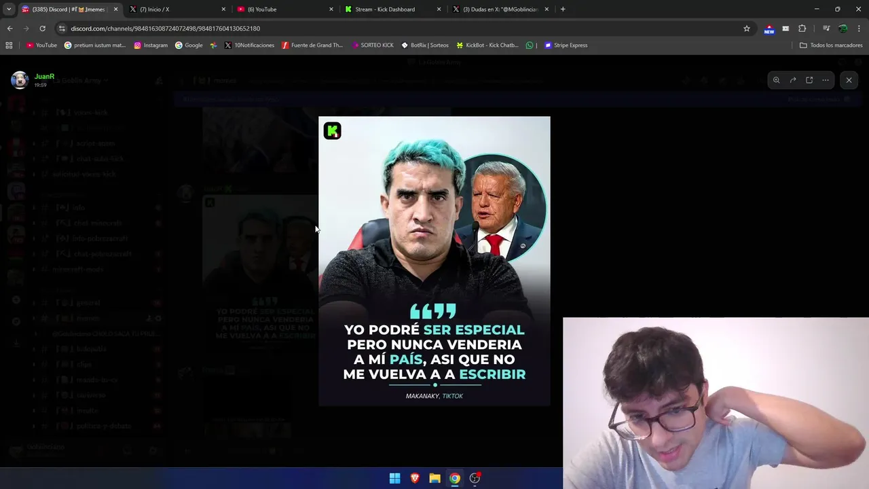Open the SORTEO KICK bookmark
869x489 pixels.
(x=373, y=46)
